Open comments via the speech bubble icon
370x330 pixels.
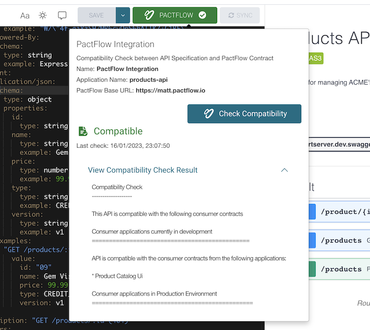click(x=62, y=15)
